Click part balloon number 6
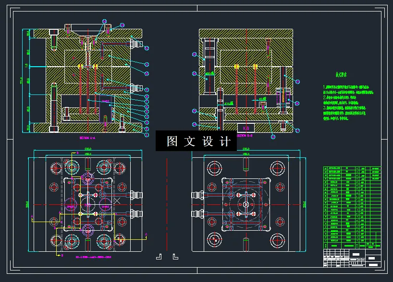Viewport: 393px width, 282px height. click(147, 106)
